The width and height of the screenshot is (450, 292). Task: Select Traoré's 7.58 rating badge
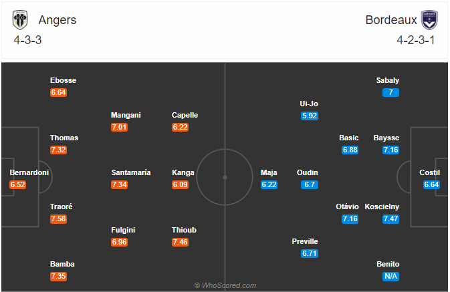[59, 219]
